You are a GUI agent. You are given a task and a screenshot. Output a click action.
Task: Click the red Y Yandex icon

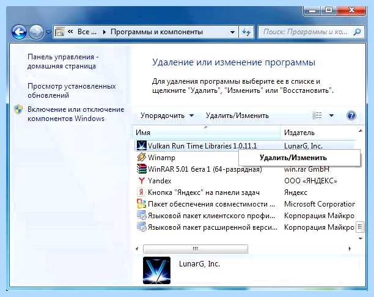click(x=141, y=181)
